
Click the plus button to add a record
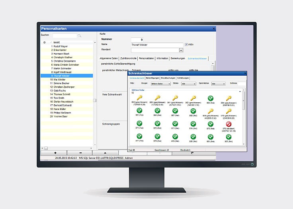(x=55, y=153)
